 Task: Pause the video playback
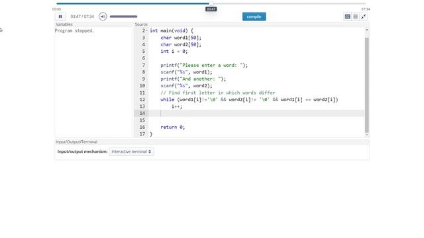tap(60, 17)
